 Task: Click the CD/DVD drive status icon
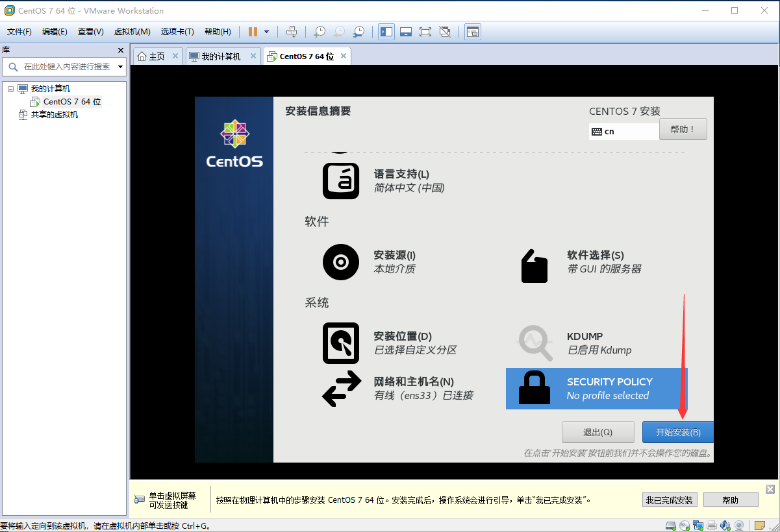tap(686, 525)
